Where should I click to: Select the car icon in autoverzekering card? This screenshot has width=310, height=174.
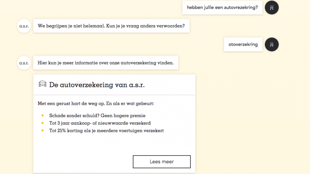click(x=42, y=84)
